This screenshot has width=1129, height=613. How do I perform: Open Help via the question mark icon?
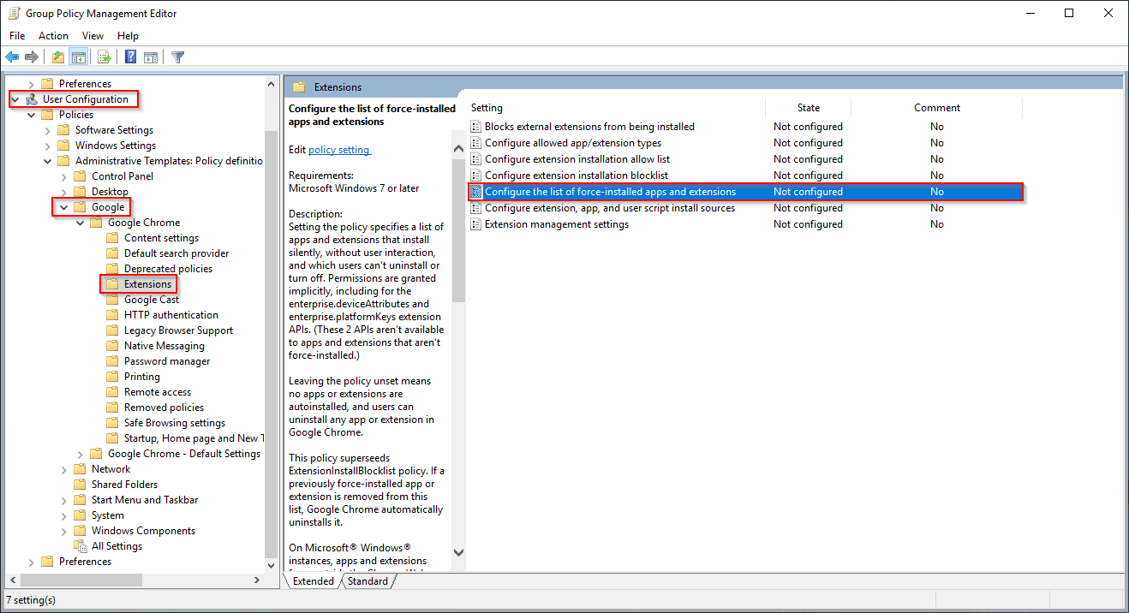(129, 57)
